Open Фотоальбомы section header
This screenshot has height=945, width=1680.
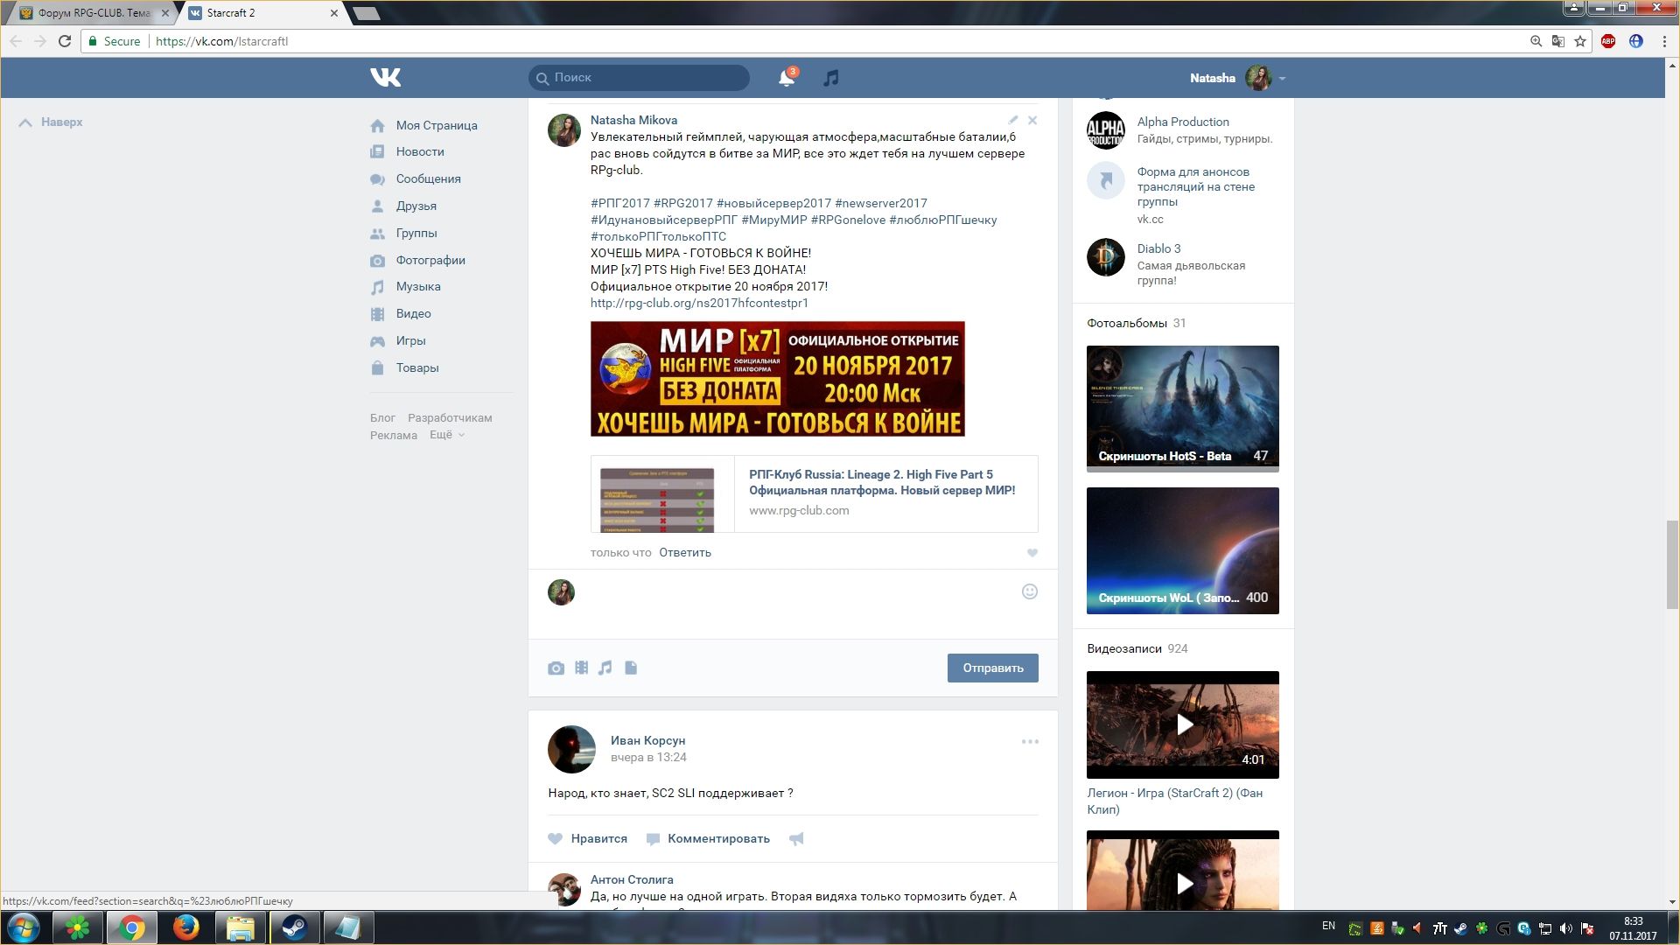1127,323
